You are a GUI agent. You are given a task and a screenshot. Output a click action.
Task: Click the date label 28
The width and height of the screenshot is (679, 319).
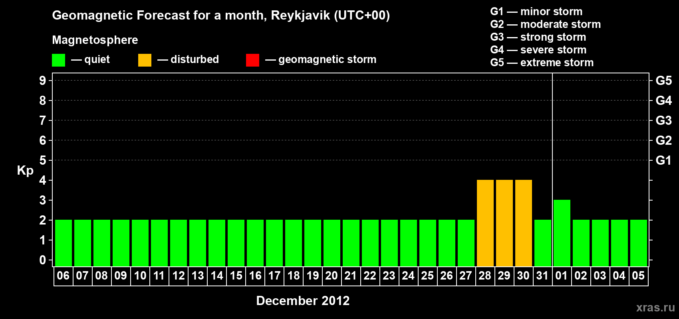tap(485, 276)
